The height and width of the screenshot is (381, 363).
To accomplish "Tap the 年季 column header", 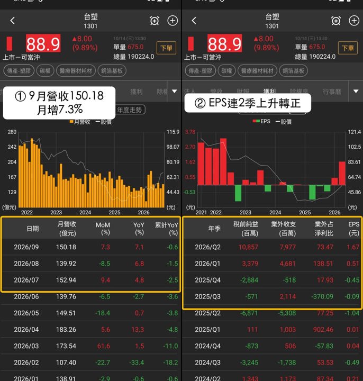I will tap(214, 229).
